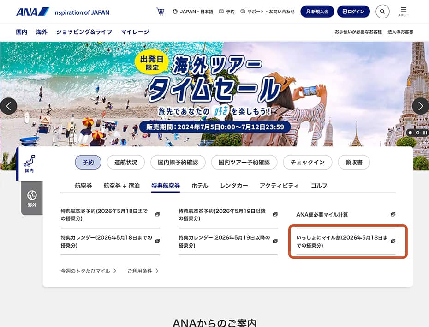
Task: Open the hamburger メニュー icon
Action: coord(403,12)
